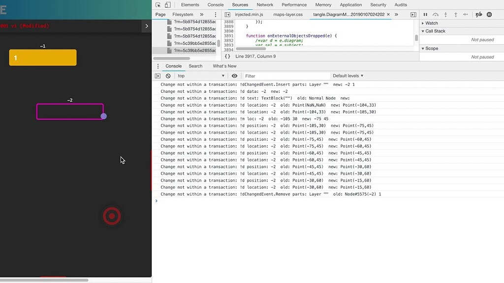Click the step into next function call icon

tap(446, 15)
